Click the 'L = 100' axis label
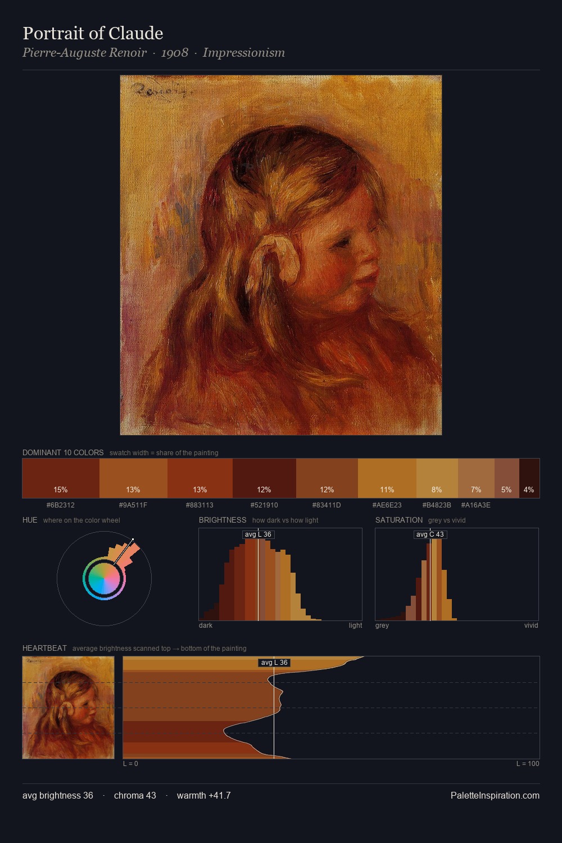 pos(528,764)
